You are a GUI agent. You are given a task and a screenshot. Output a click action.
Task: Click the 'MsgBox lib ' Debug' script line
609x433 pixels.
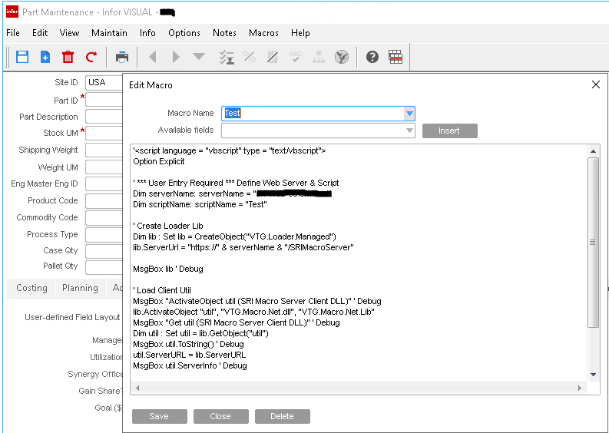(x=168, y=269)
